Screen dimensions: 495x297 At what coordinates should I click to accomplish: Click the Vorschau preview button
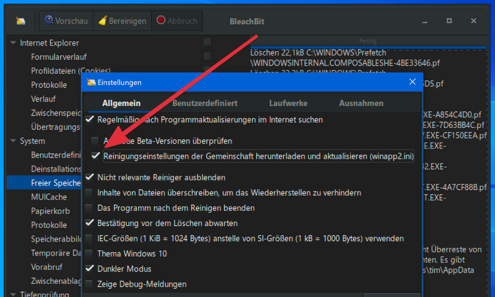point(66,21)
